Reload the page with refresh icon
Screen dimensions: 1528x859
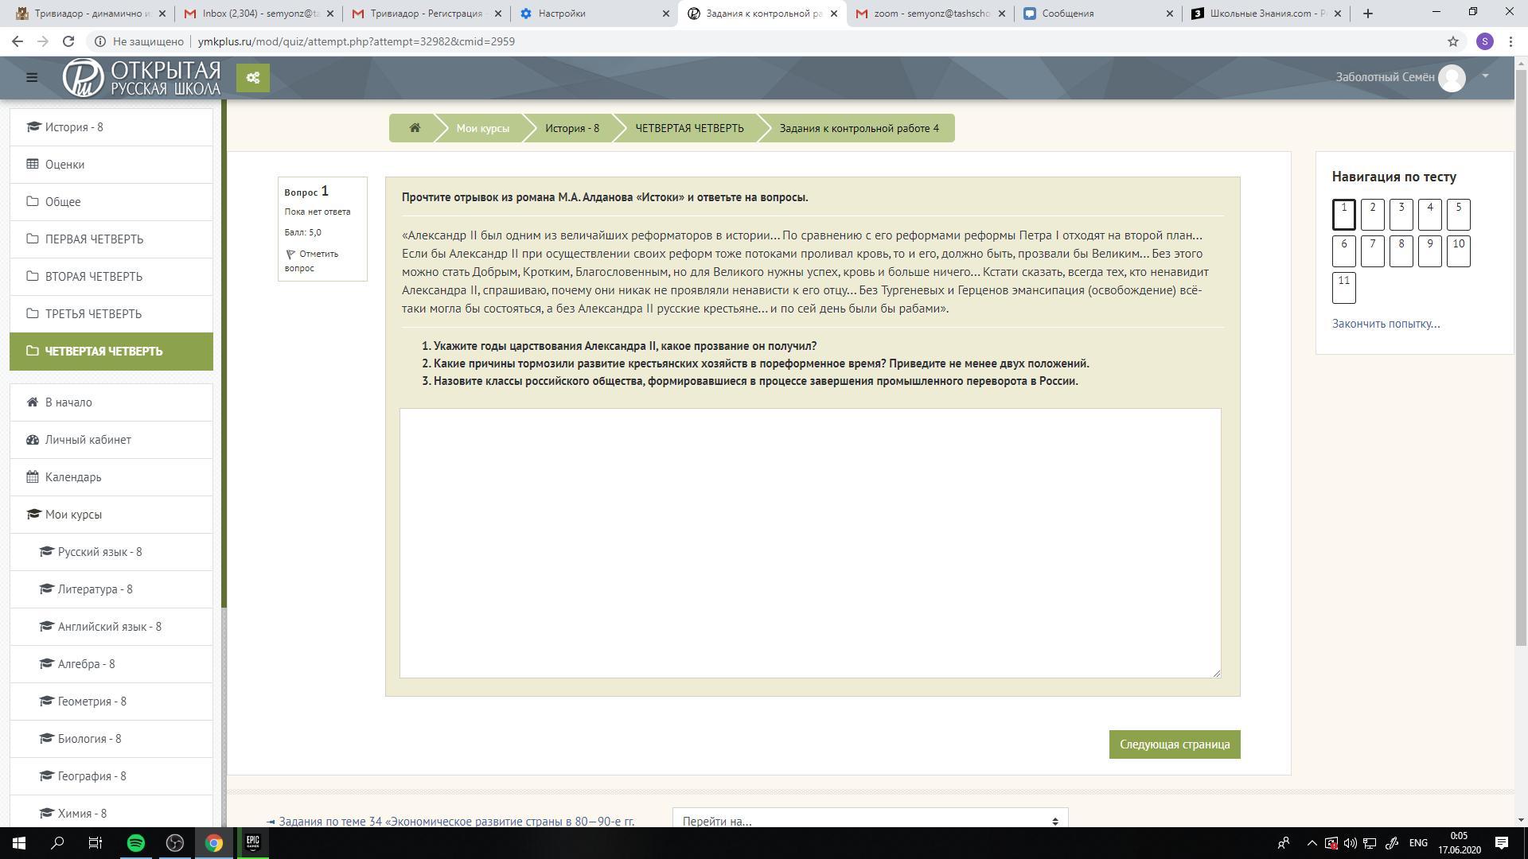click(68, 41)
